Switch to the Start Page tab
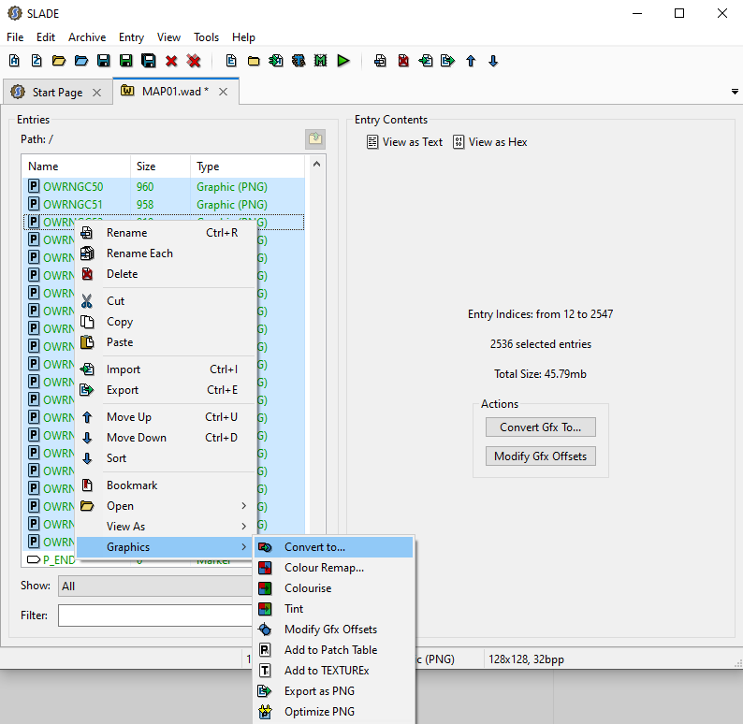Viewport: 743px width, 724px height. [x=56, y=93]
